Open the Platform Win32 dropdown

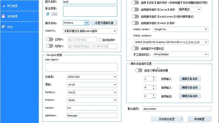92,92
